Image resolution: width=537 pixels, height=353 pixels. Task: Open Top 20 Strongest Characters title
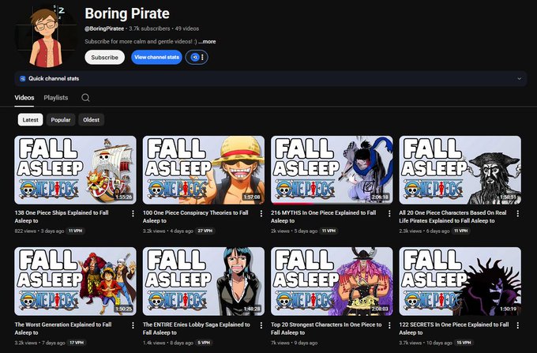coord(326,329)
